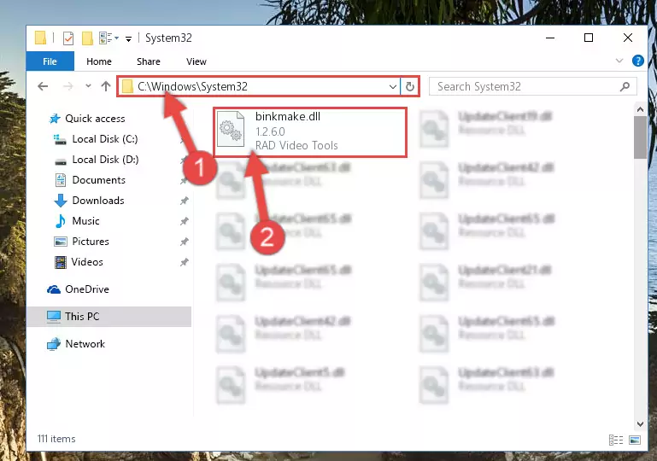The image size is (657, 461).
Task: Click the Videos film strip icon in sidebar
Action: pos(61,262)
